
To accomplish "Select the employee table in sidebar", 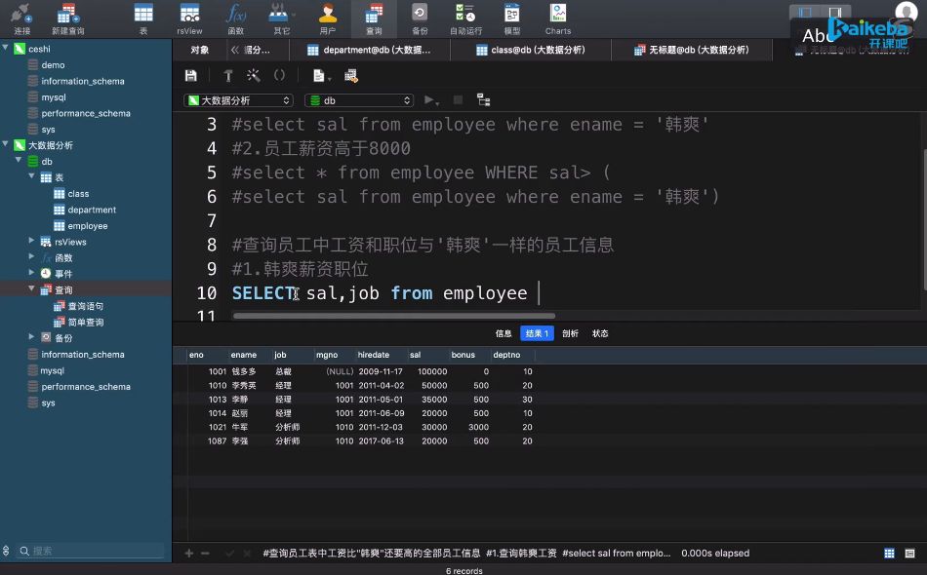I will click(88, 226).
